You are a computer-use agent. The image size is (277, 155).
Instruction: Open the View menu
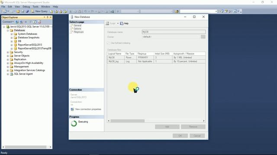pos(17,6)
